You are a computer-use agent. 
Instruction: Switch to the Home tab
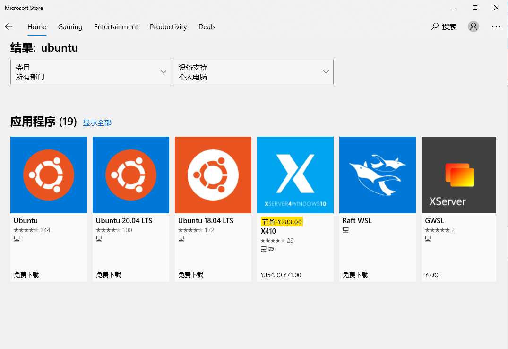(x=37, y=27)
